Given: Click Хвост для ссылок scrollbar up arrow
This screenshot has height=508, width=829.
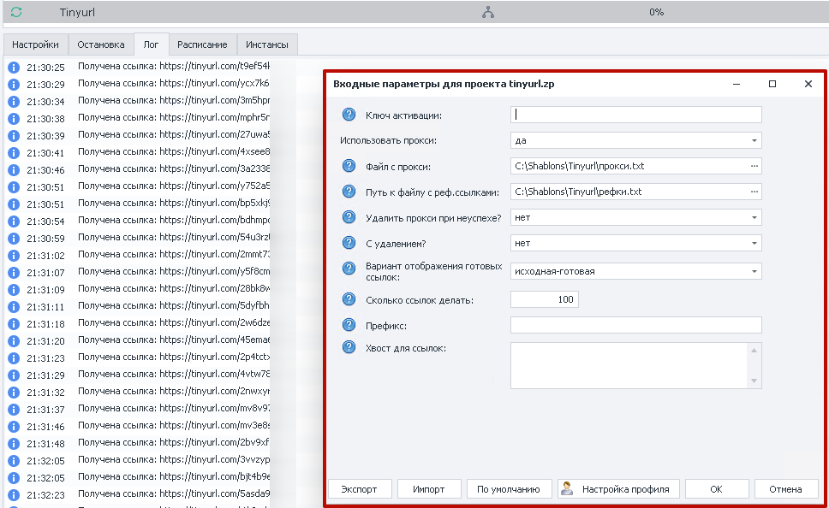Looking at the screenshot, I should pyautogui.click(x=754, y=350).
